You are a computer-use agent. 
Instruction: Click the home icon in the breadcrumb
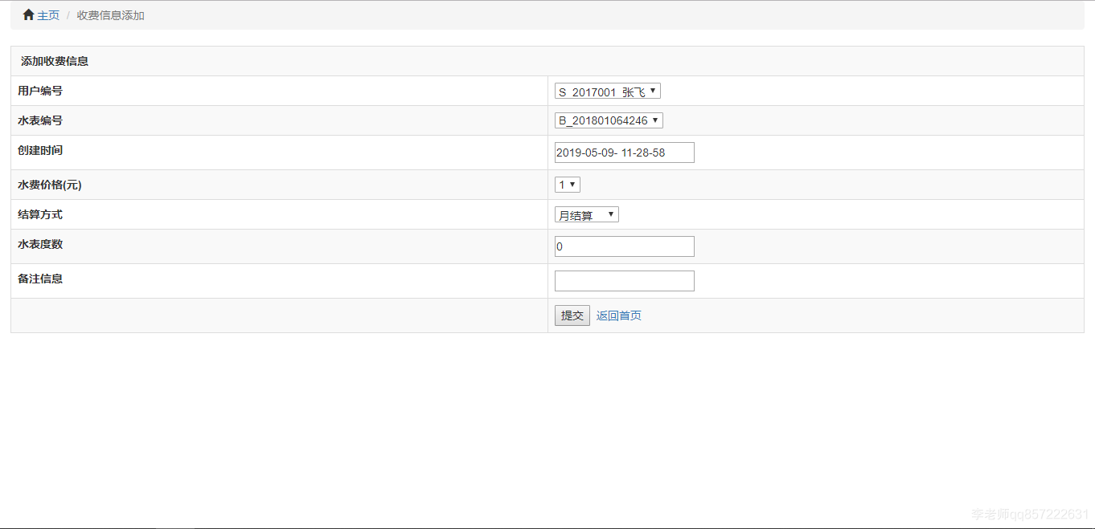click(x=29, y=14)
